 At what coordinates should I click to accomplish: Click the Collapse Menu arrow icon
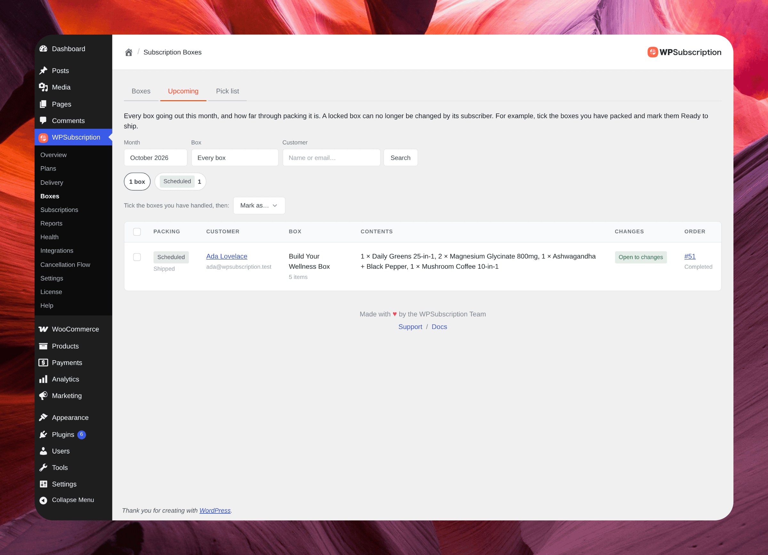point(43,500)
